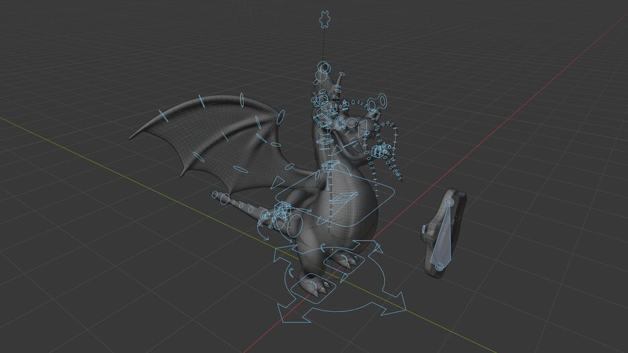Select the box control around the front foot
The height and width of the screenshot is (353, 628).
313,288
